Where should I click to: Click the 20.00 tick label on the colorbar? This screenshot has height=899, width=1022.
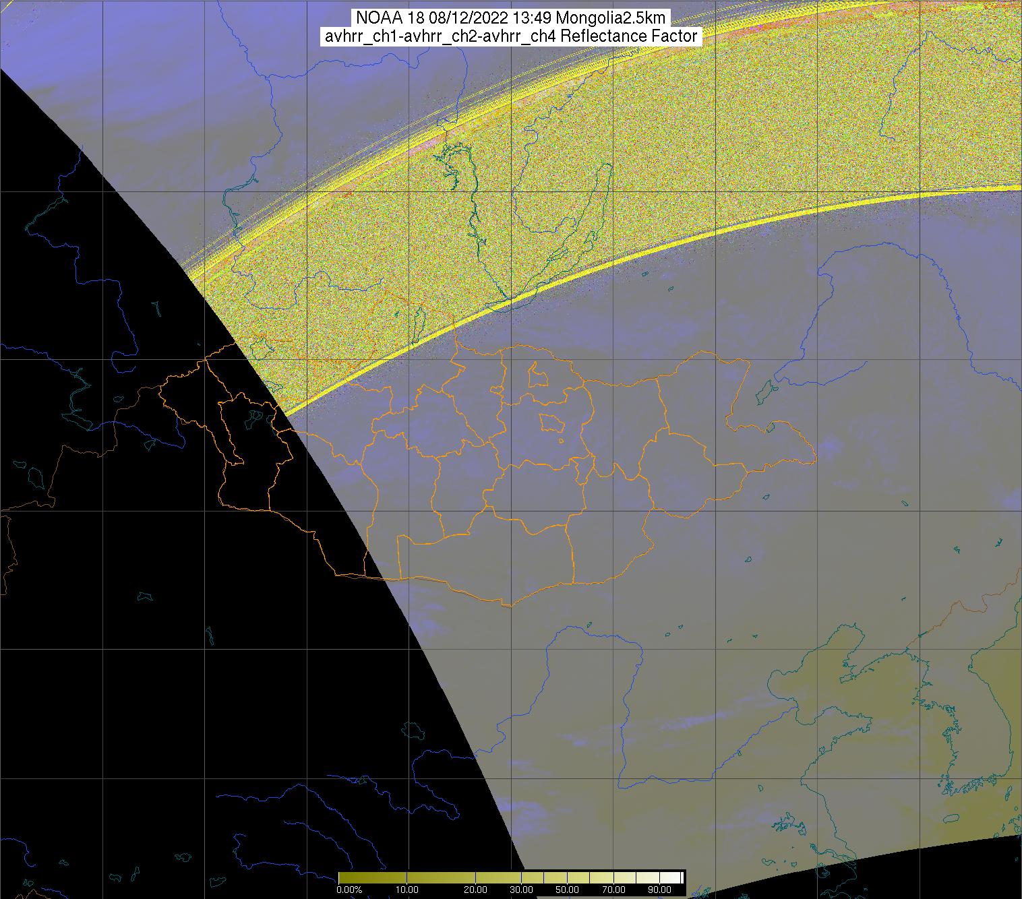click(476, 890)
